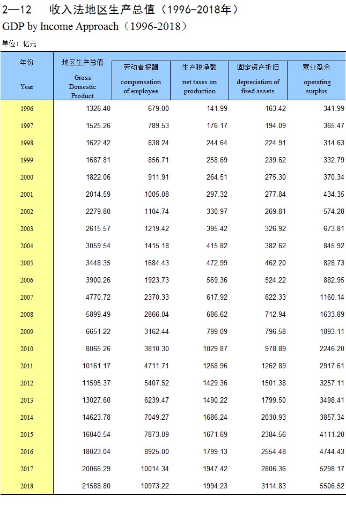Select the English title GDP by Income Approach
Screen dimensions: 346x512
[x=95, y=26]
